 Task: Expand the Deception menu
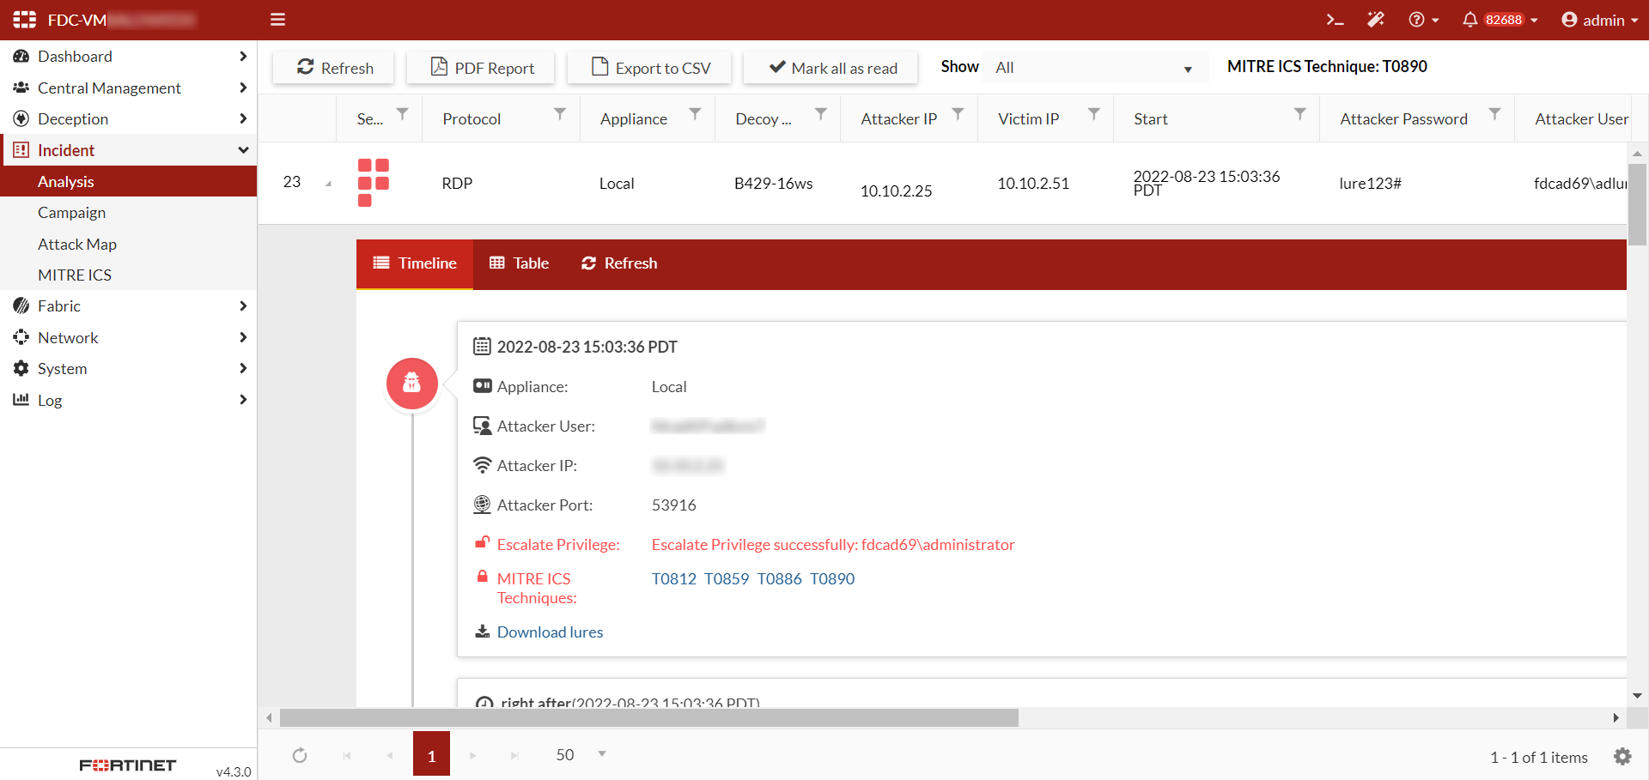coord(129,118)
